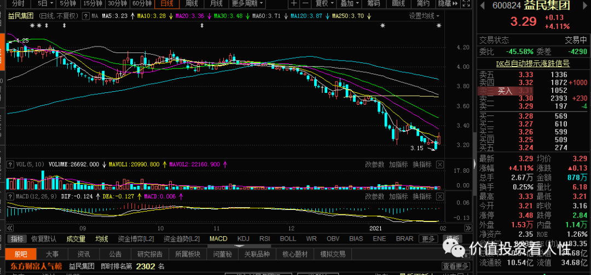Viewport: 591px width, 275px height.
Task: Select BOLL indicator
Action: [x=288, y=239]
